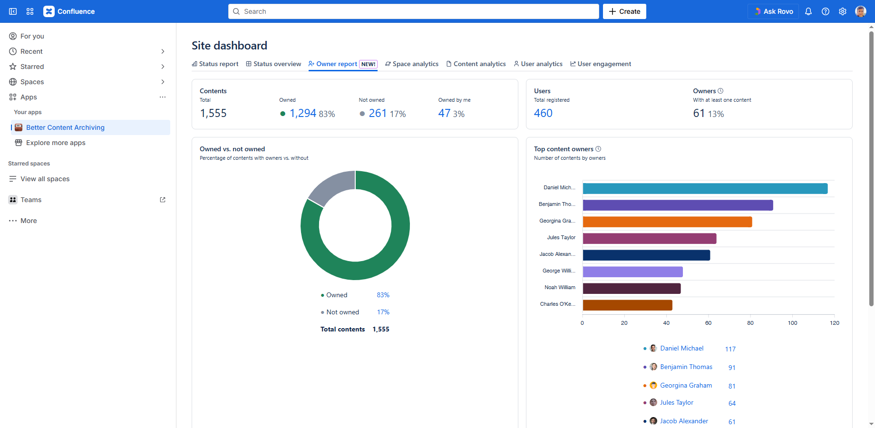The width and height of the screenshot is (875, 428).
Task: Click the info icon beside Owners heading
Action: pyautogui.click(x=720, y=91)
